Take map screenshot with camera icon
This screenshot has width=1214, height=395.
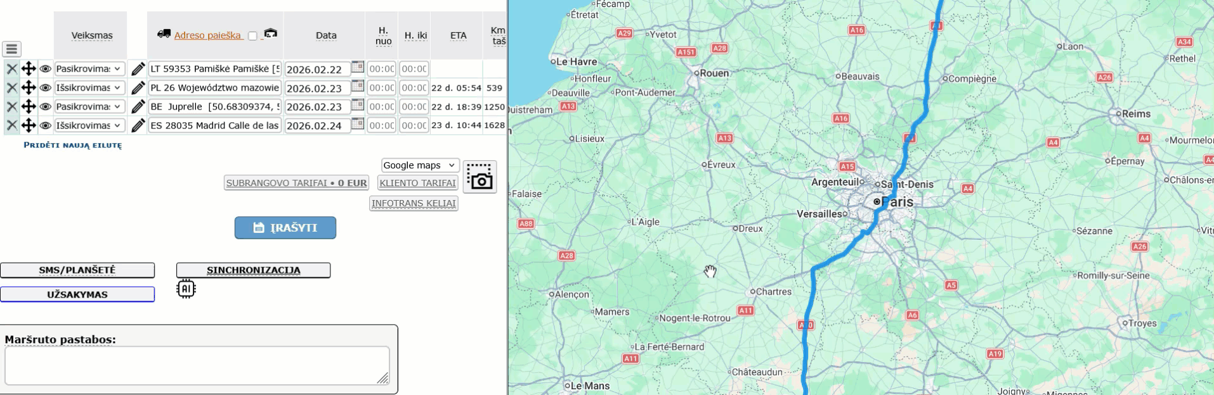pyautogui.click(x=480, y=177)
